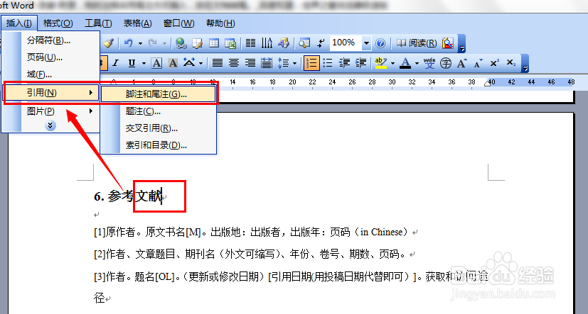This screenshot has height=314, width=588.
Task: Select 交叉引用(R)... submenu item
Action: (x=159, y=128)
